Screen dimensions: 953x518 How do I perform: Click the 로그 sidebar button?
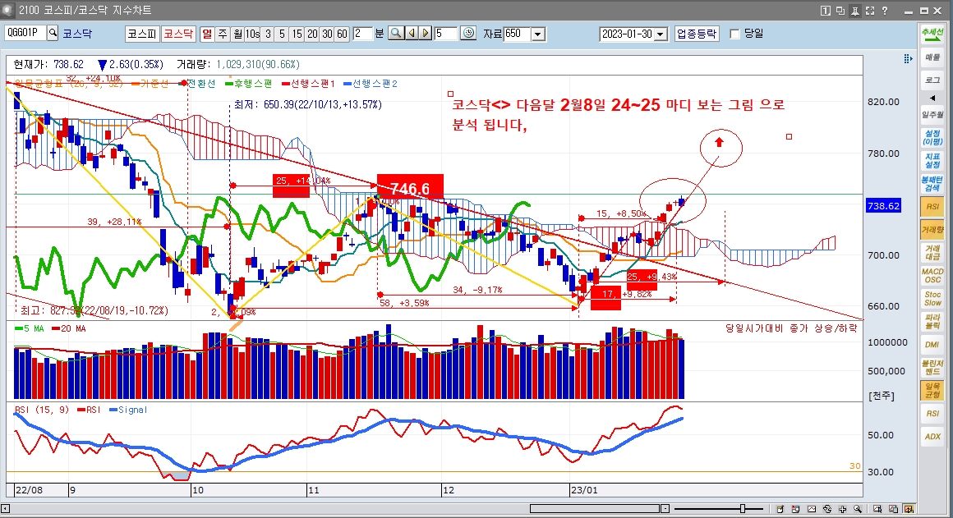tap(932, 80)
